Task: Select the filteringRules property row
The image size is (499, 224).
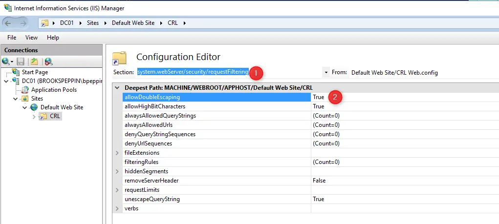Action: [311, 162]
